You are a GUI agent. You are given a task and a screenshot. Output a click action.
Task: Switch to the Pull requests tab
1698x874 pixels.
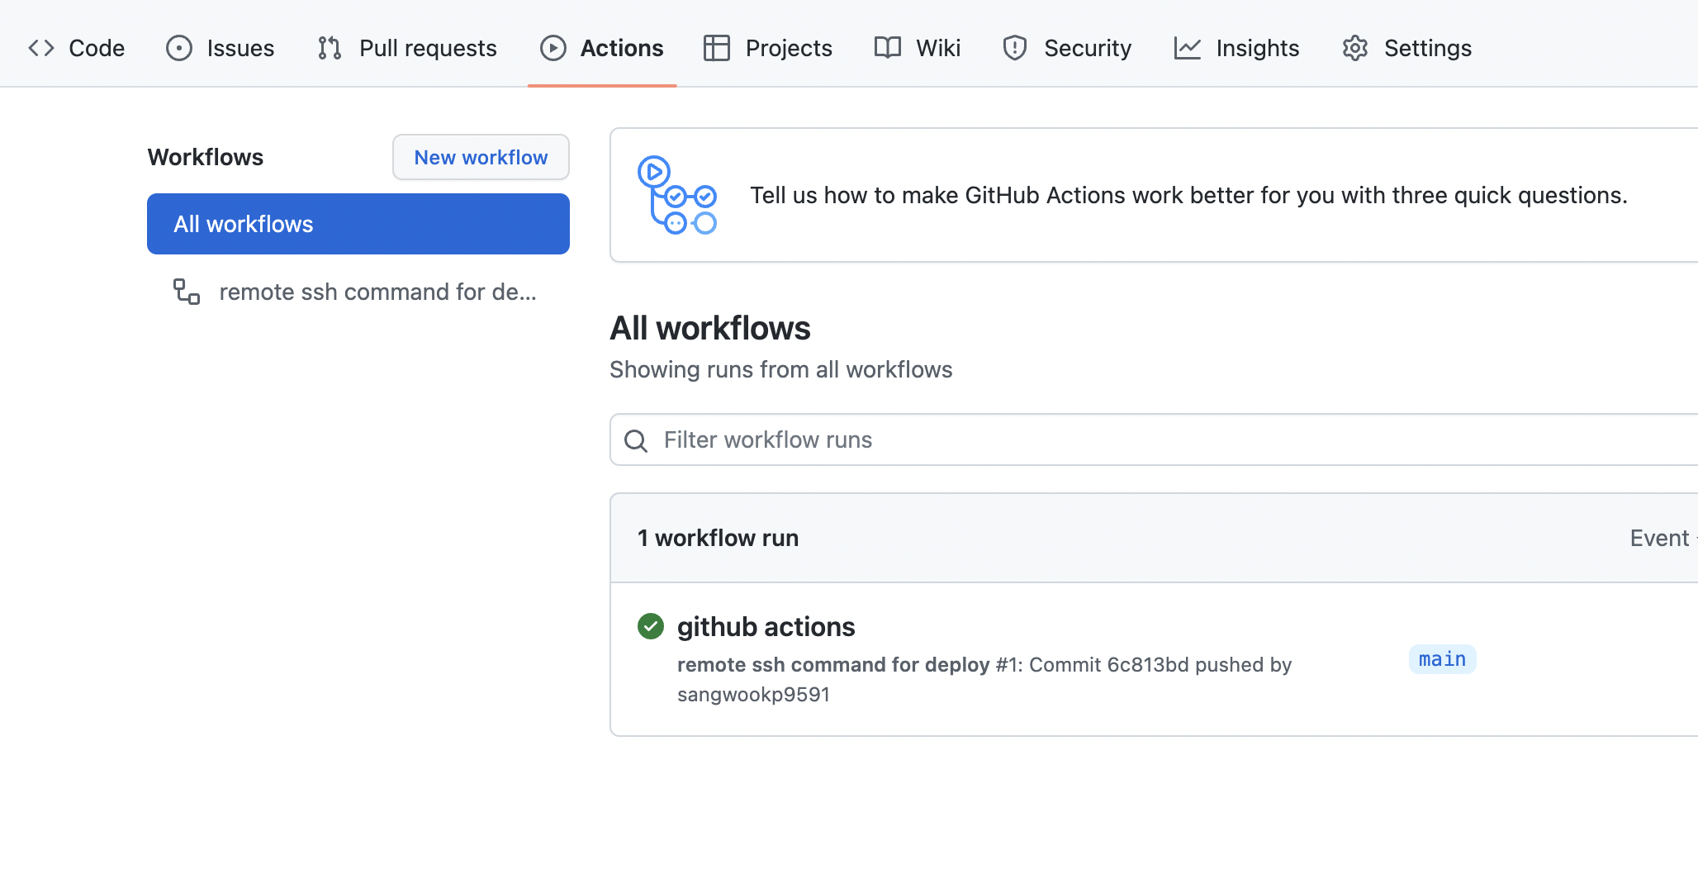[x=407, y=48]
